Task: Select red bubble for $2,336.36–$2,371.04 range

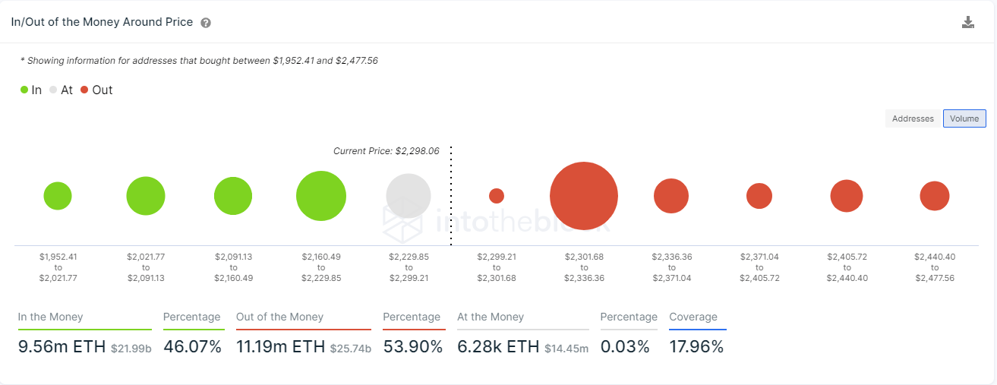Action: tap(671, 196)
